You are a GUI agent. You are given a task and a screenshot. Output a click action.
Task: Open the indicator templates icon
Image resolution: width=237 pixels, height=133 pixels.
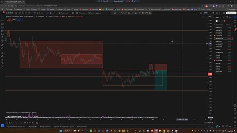[x=73, y=13]
